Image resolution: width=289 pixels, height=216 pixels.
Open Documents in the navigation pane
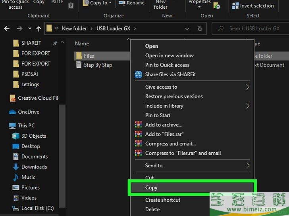pyautogui.click(x=30, y=157)
